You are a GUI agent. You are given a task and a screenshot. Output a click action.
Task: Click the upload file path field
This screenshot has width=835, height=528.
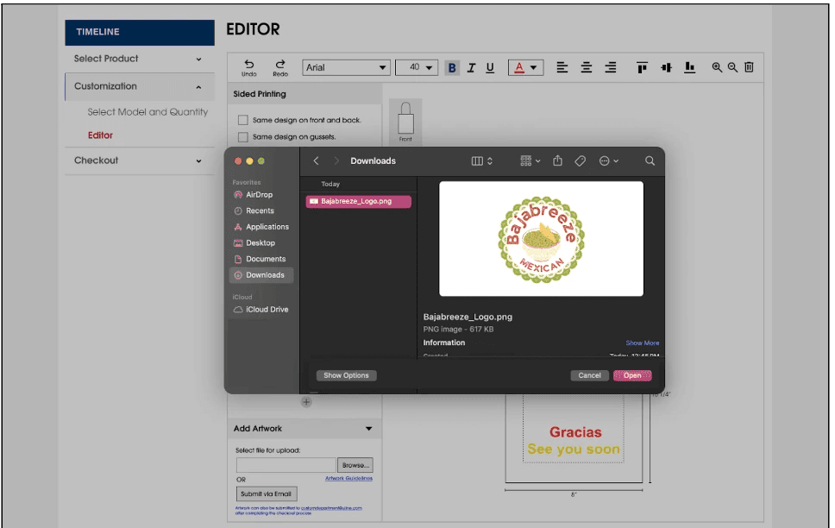286,465
